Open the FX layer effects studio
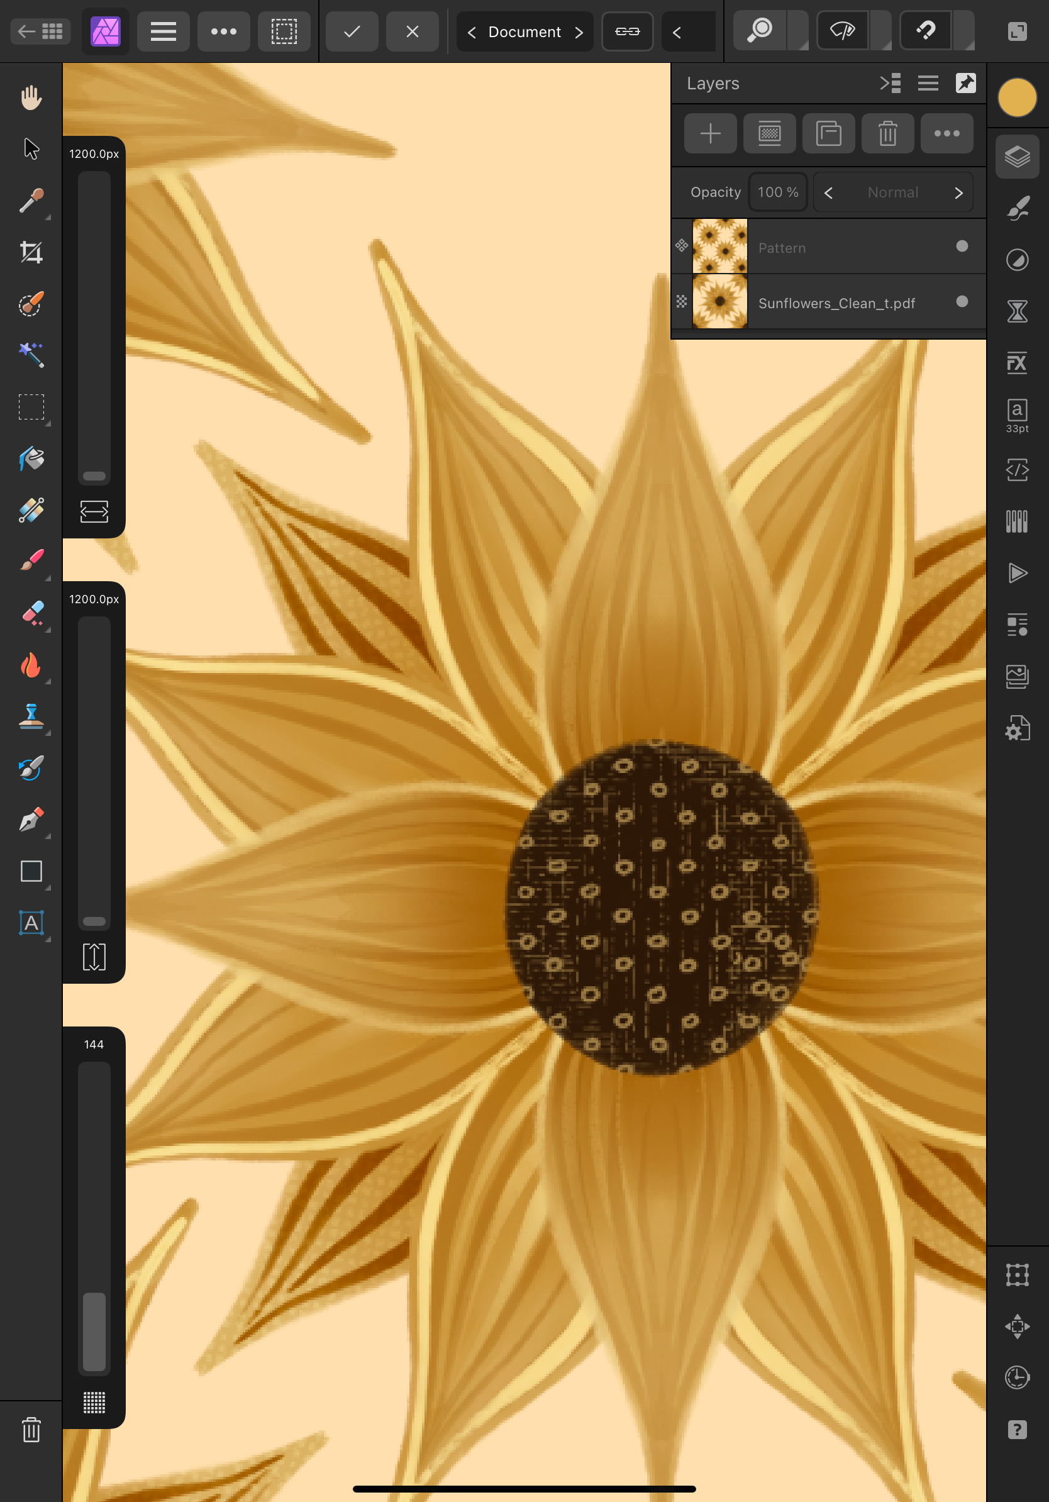 tap(1017, 362)
